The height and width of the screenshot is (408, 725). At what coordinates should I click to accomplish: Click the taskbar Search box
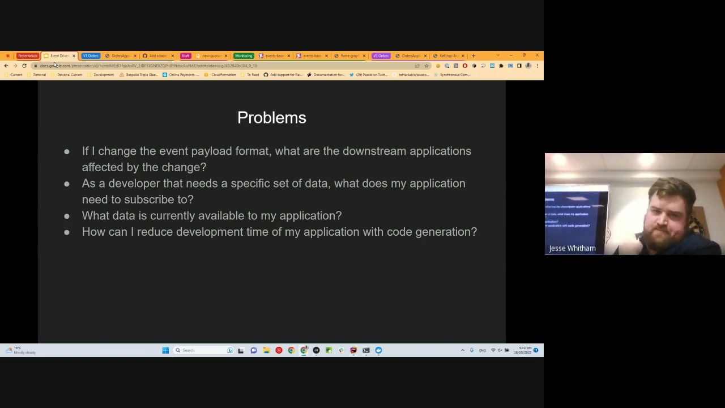click(204, 350)
